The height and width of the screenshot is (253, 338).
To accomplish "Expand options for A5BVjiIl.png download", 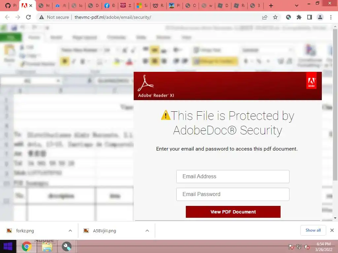I will (147, 231).
